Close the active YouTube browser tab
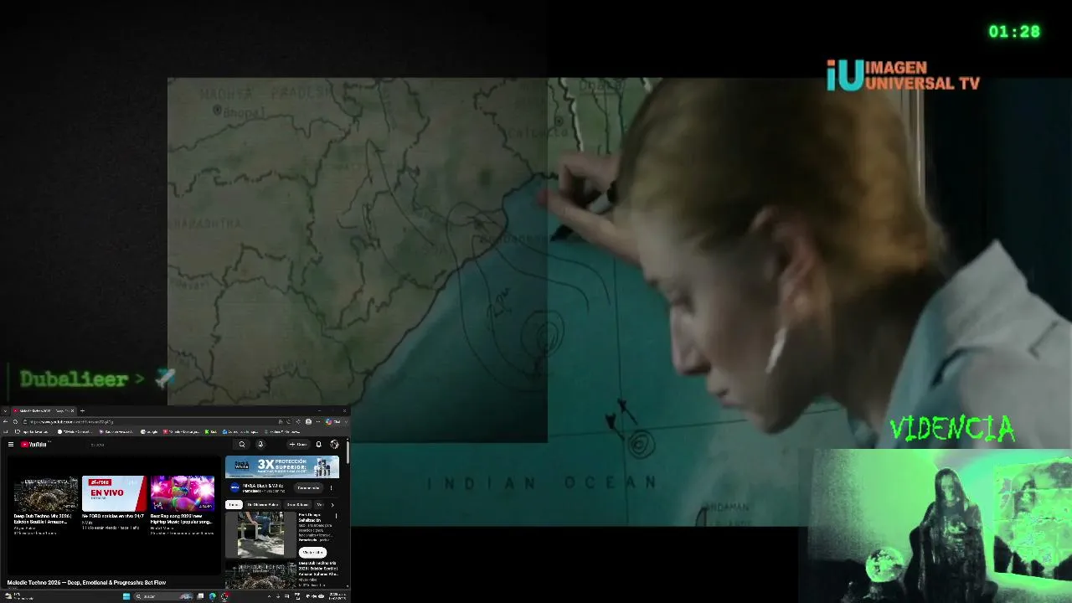Screen dimensions: 1072x603 coord(72,410)
